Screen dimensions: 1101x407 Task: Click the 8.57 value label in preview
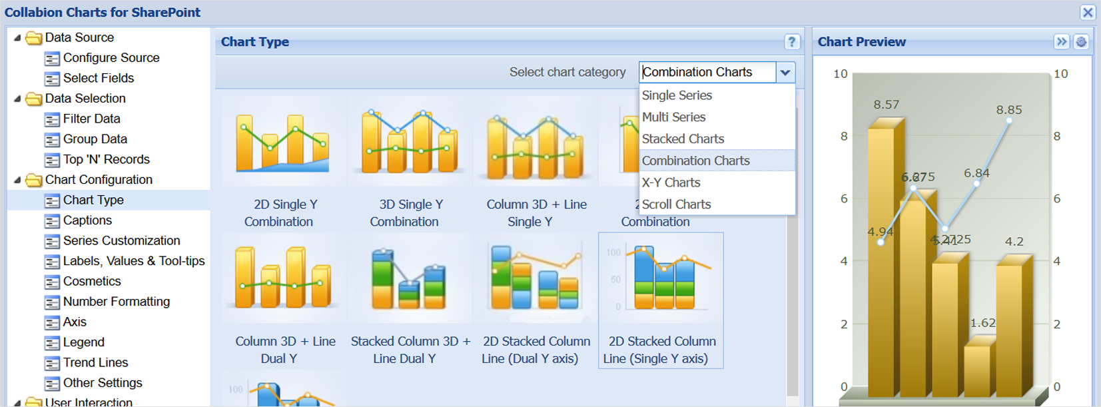click(887, 105)
